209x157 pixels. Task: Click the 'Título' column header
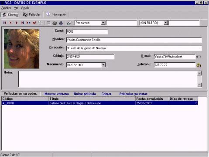tap(92, 99)
